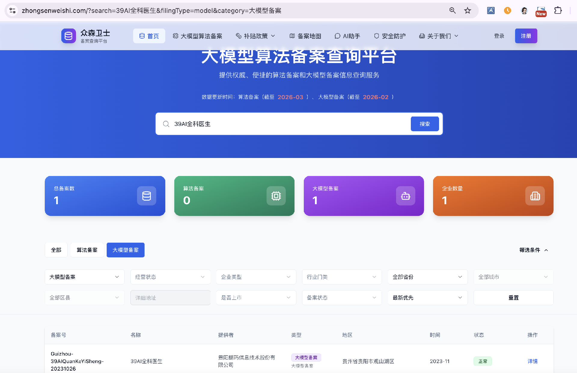577x373 pixels.
Task: Open the 全部省份 dropdown
Action: pyautogui.click(x=428, y=277)
